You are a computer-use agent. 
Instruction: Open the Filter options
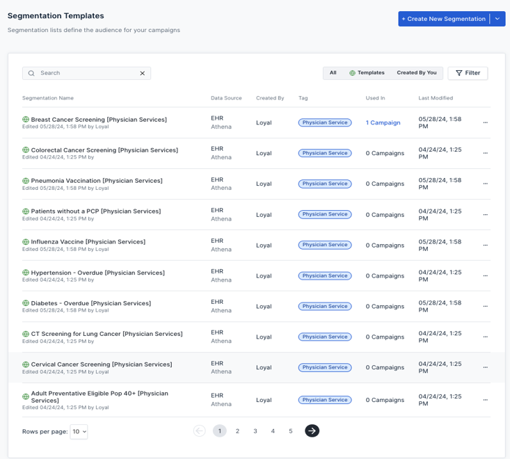[x=468, y=73]
